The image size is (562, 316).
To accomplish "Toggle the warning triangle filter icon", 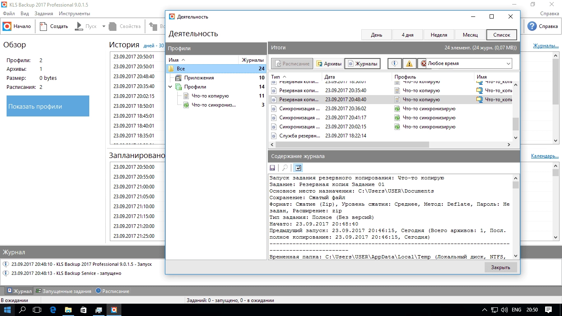I will [409, 64].
